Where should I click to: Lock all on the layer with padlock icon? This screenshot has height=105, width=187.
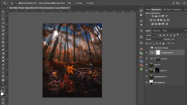164,43
